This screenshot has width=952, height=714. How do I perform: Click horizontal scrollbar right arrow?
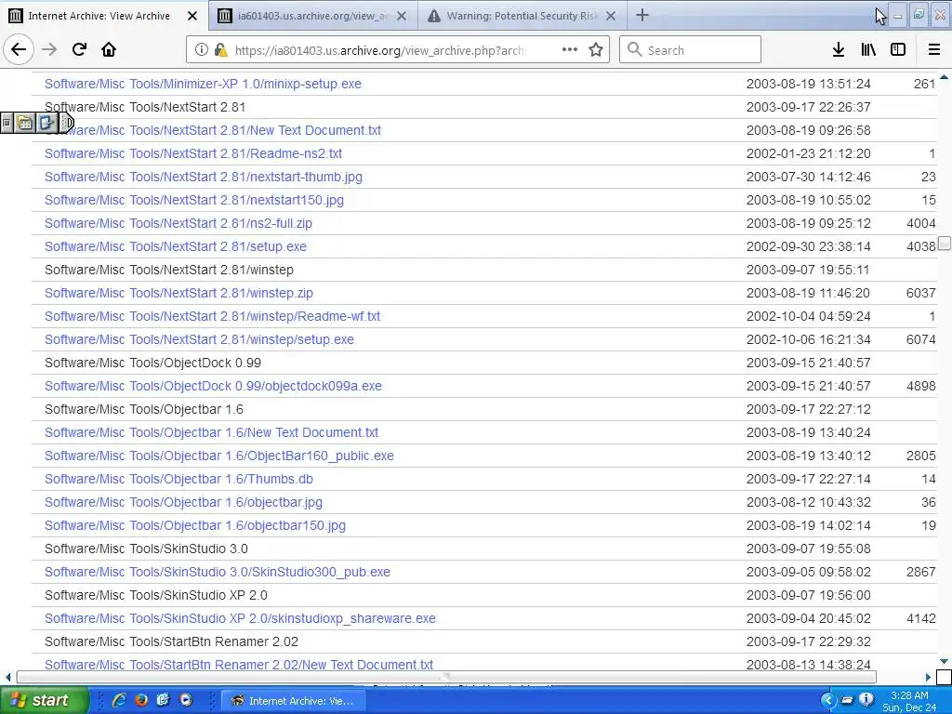tap(929, 677)
